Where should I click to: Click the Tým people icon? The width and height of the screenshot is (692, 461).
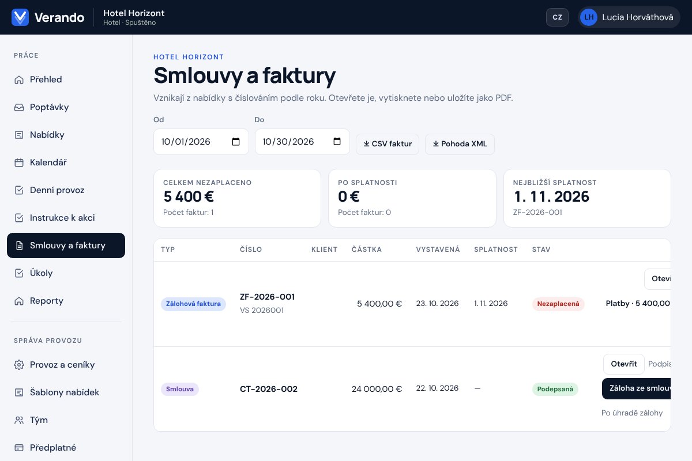click(19, 420)
